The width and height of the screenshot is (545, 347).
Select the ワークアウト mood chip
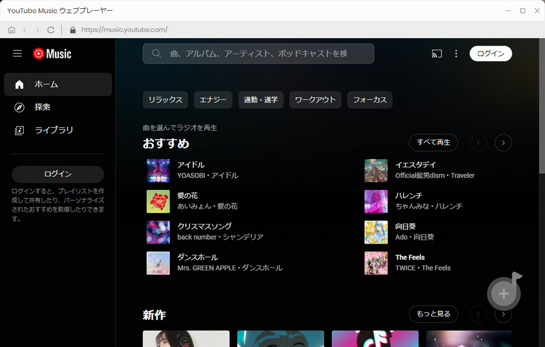click(315, 100)
